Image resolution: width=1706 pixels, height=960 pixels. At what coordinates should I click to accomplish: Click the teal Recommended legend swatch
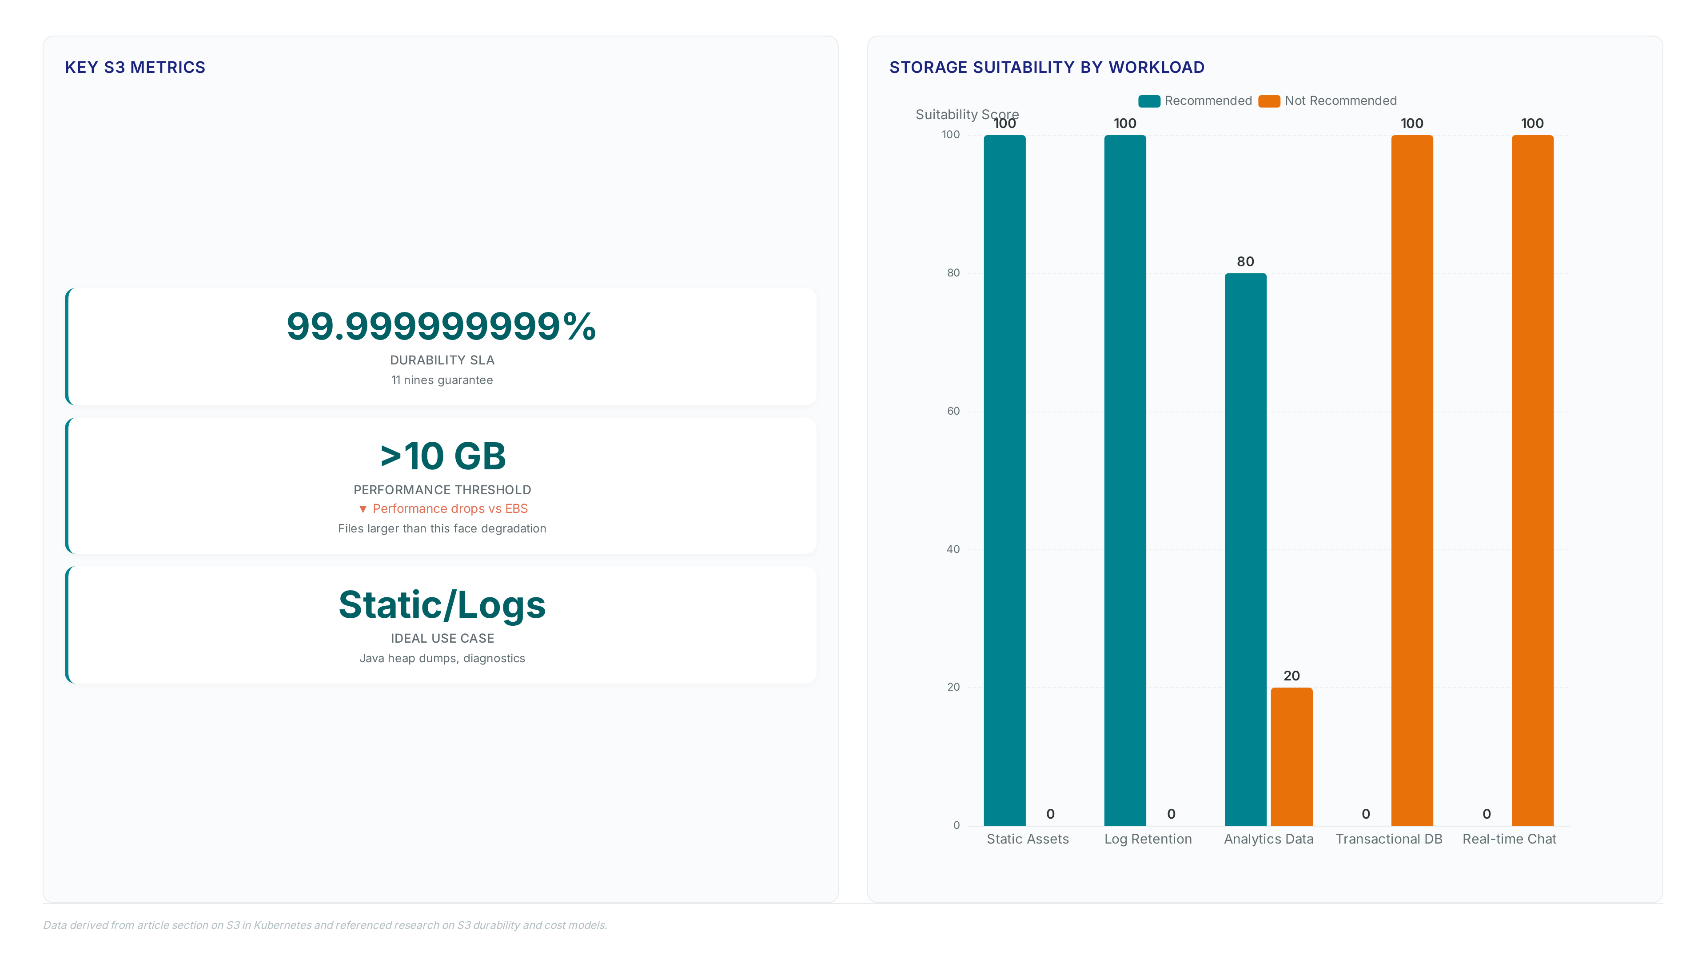pos(1149,101)
